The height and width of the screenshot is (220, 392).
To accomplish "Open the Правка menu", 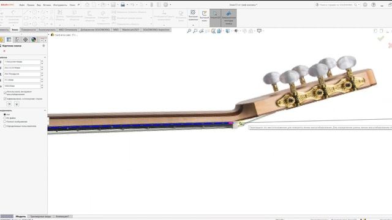I will point(31,5).
